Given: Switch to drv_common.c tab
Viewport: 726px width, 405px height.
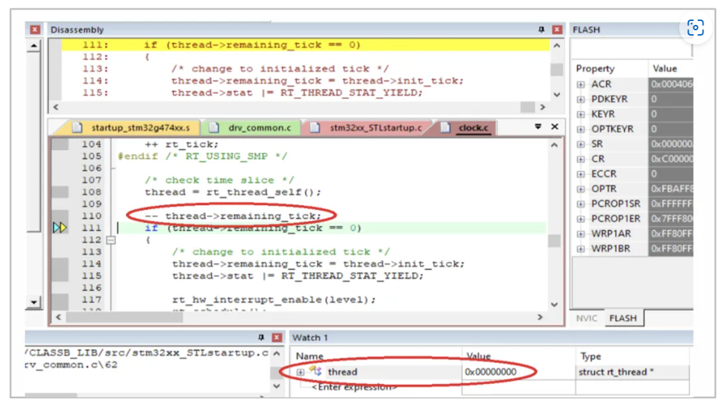Looking at the screenshot, I should (x=254, y=127).
